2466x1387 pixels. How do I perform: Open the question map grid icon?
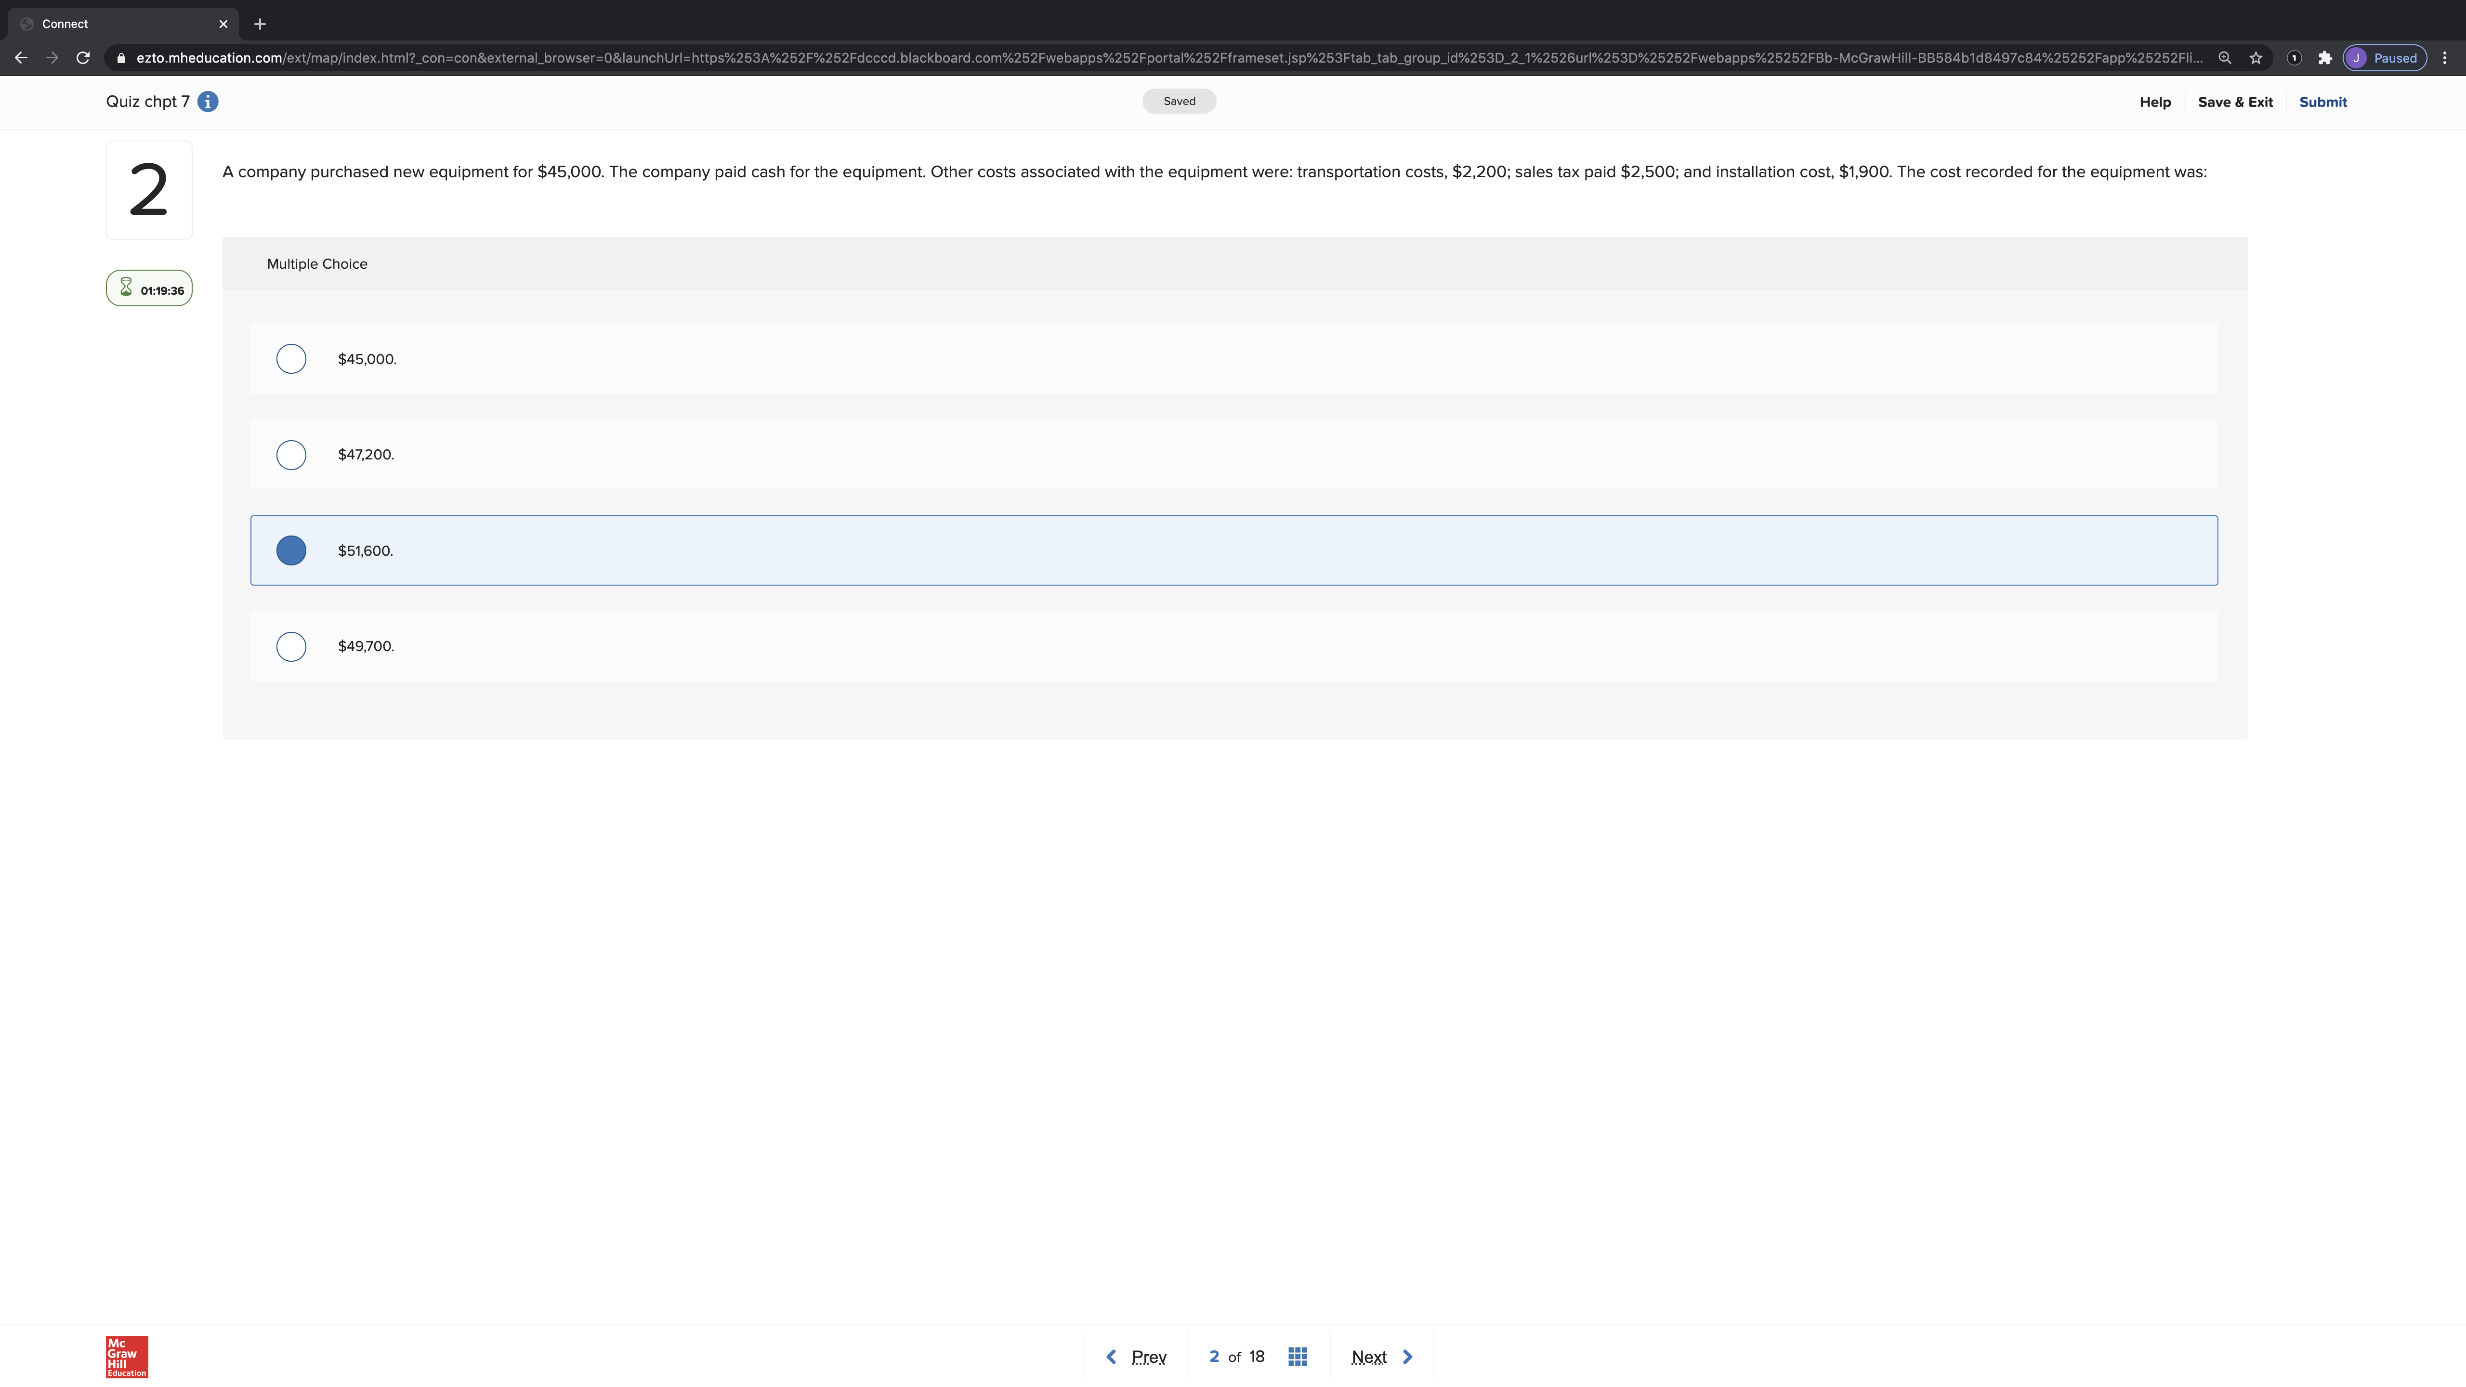pyautogui.click(x=1297, y=1355)
